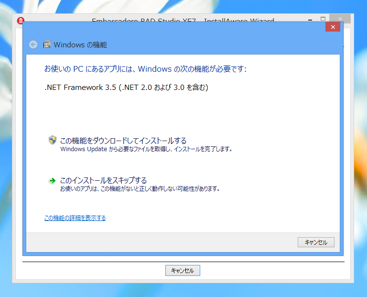The image size is (367, 297).
Task: Click キャンセル in the Windows の機能 dialog
Action: (316, 242)
